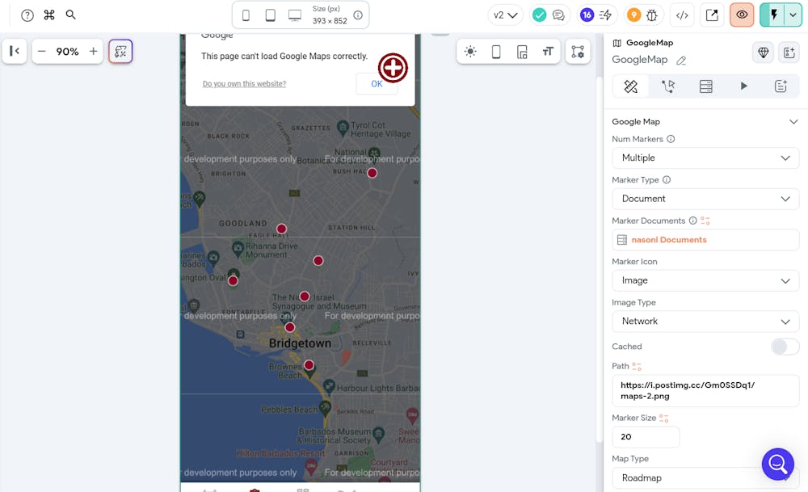The height and width of the screenshot is (492, 808).
Task: Click the bug debug icon
Action: click(x=653, y=15)
